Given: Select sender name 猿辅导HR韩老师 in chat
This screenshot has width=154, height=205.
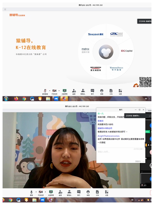Looking at the screenshot, I should [x=105, y=128].
